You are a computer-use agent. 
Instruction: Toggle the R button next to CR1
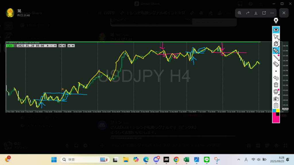click(15, 46)
